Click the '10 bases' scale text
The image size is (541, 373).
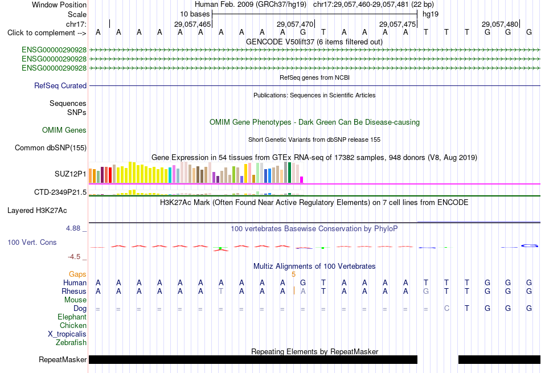(195, 14)
